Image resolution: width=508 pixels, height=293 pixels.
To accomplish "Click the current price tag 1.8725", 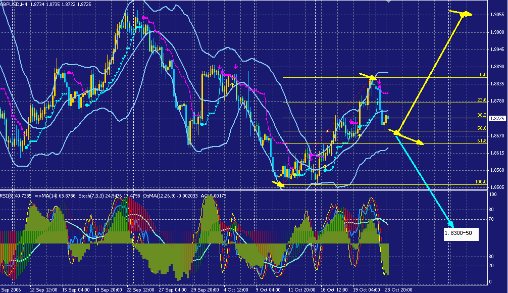I will (x=497, y=118).
